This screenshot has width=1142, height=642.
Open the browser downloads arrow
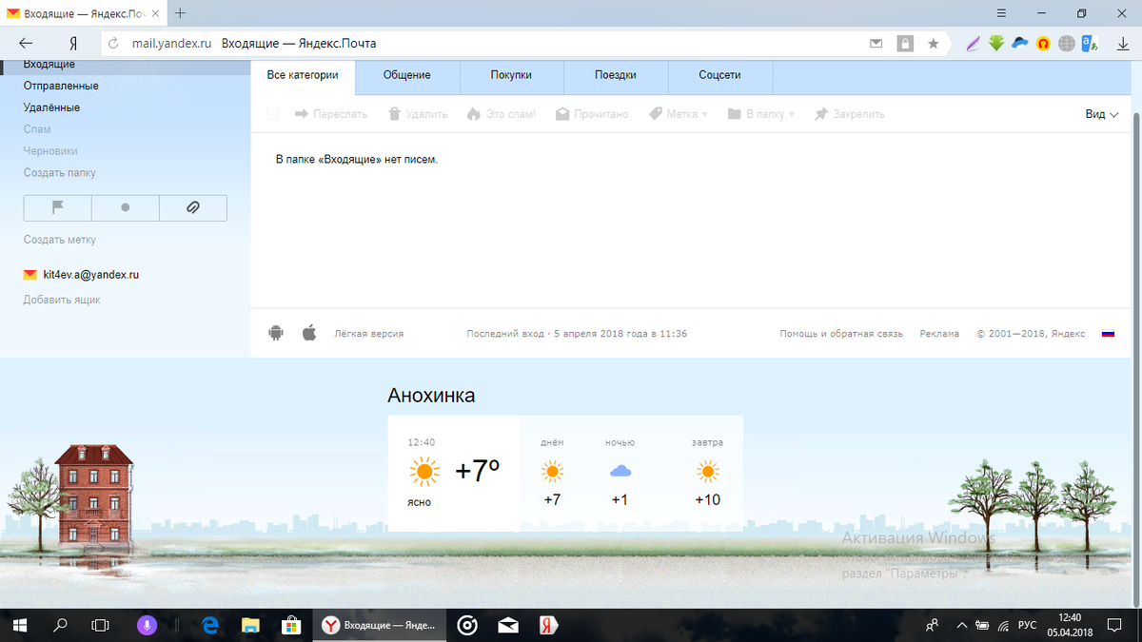pyautogui.click(x=1123, y=43)
